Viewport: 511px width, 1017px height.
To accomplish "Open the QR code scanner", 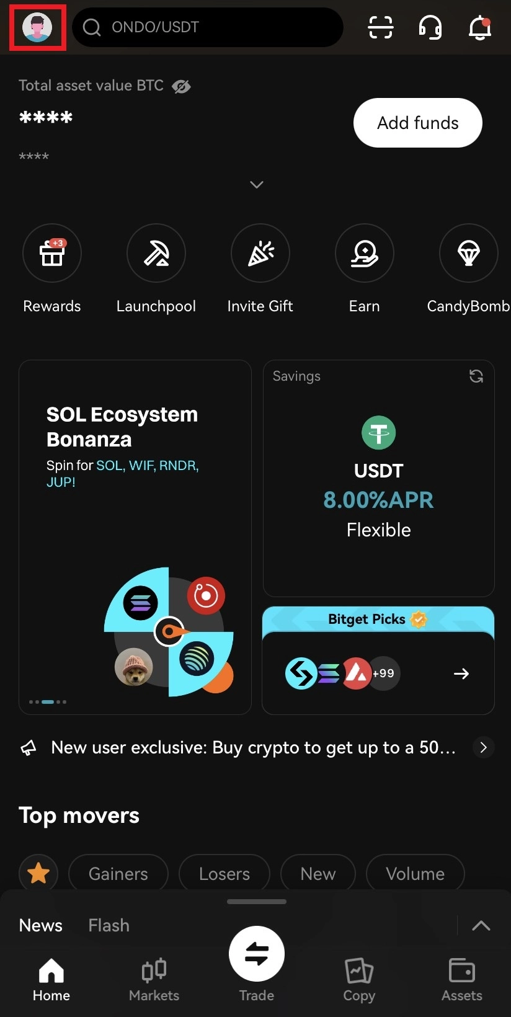I will click(x=380, y=27).
